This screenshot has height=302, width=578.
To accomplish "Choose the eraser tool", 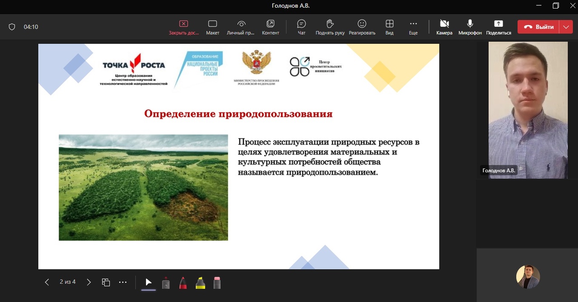I will pos(217,283).
